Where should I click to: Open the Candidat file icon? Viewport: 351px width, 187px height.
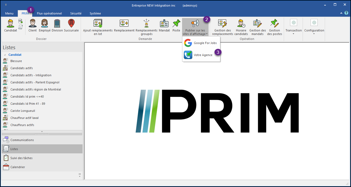(10, 26)
